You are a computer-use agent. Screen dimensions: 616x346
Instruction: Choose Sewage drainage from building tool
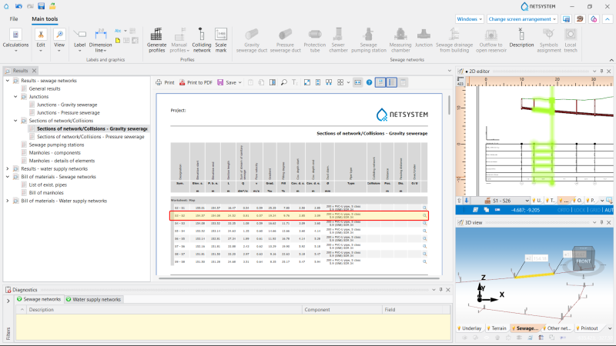(454, 40)
